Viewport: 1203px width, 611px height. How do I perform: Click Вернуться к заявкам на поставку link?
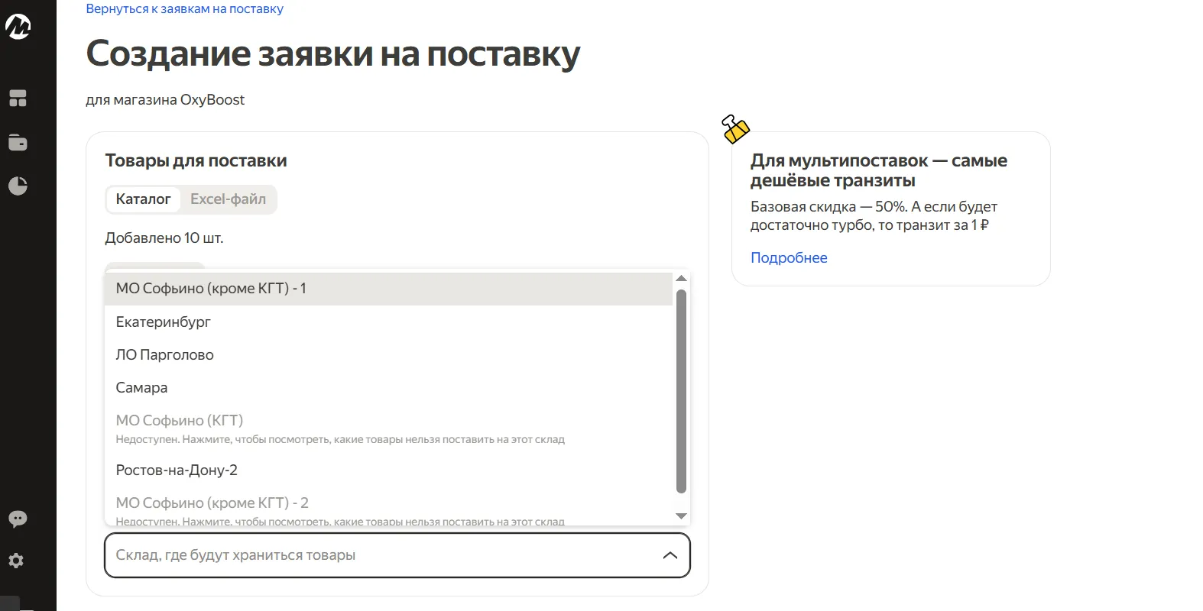184,9
